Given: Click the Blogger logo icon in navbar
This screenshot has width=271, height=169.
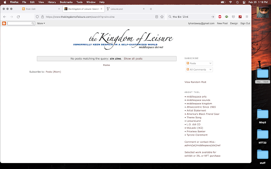Looking at the screenshot, I should point(4,23).
